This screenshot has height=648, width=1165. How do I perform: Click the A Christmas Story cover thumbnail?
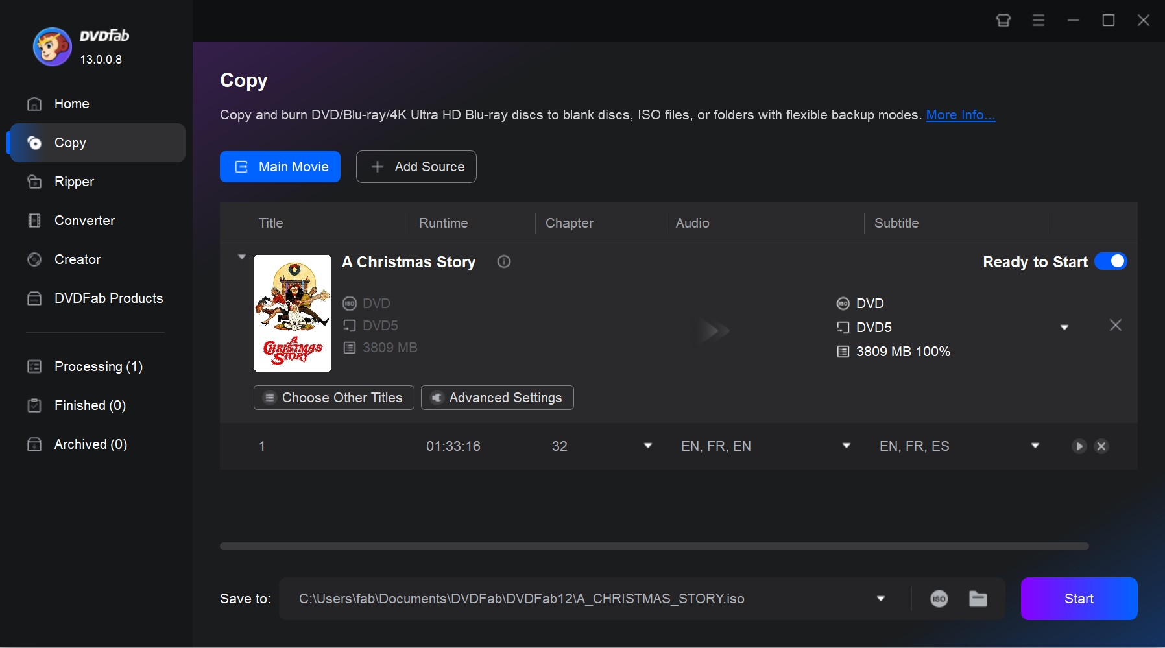click(292, 313)
